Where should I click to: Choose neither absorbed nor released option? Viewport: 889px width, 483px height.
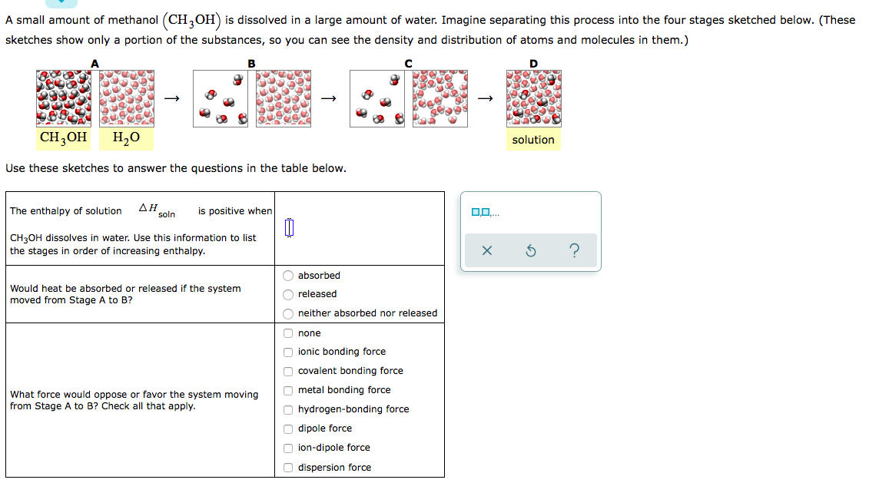click(x=287, y=313)
